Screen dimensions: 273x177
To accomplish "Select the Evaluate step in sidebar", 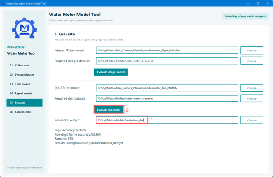I will click(x=25, y=103).
